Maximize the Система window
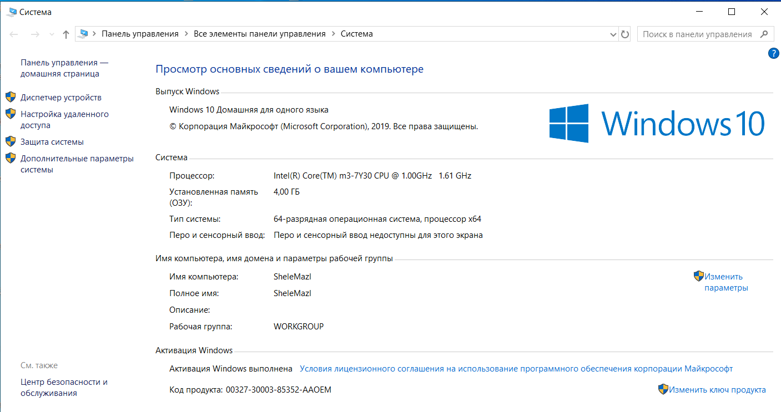 pyautogui.click(x=732, y=12)
